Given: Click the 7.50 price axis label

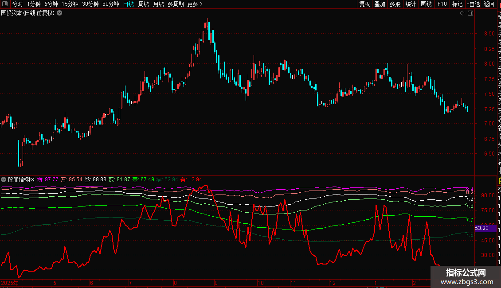Looking at the screenshot, I should coord(489,93).
